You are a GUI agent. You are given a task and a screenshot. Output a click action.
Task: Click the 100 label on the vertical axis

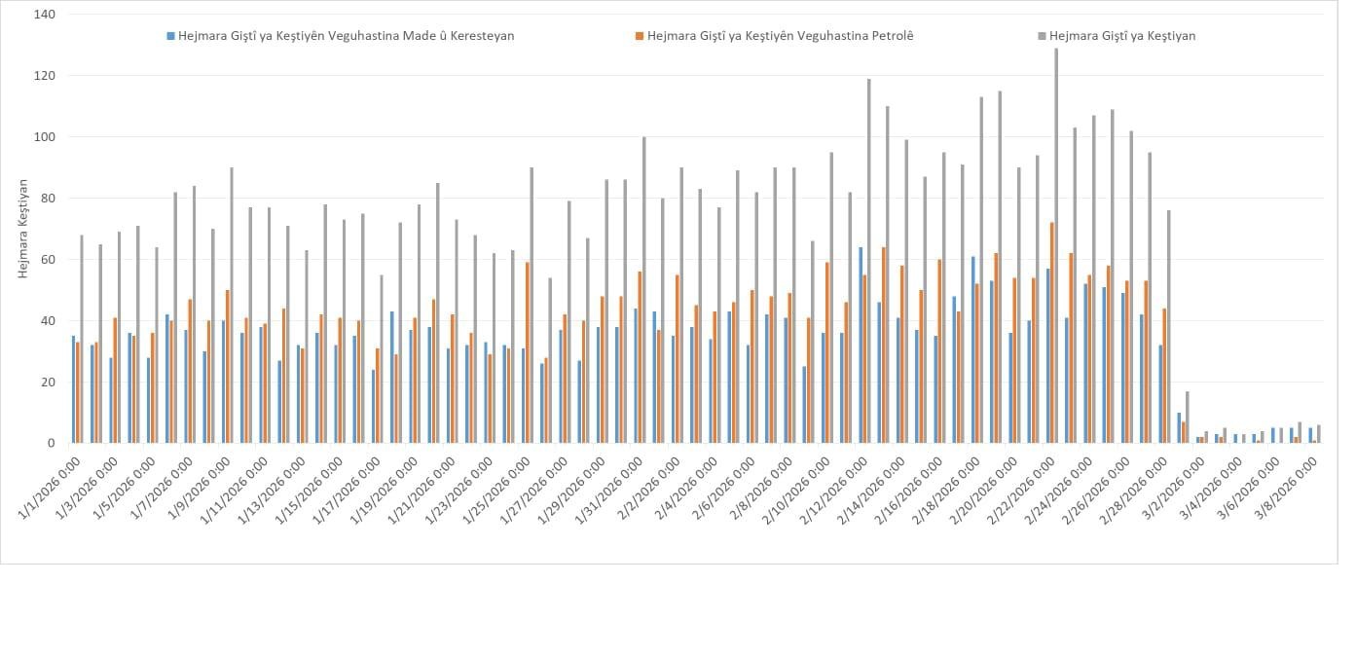(44, 137)
